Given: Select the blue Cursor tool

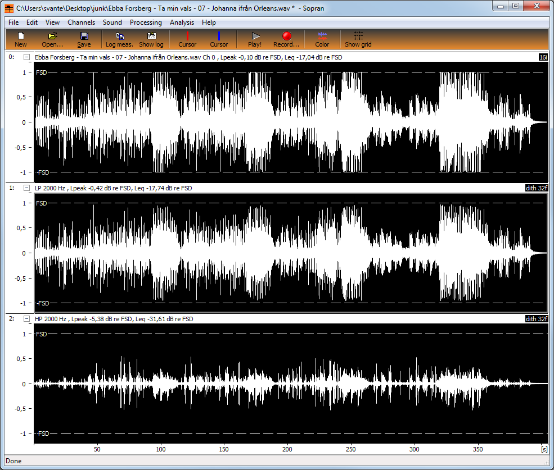Looking at the screenshot, I should [x=219, y=39].
